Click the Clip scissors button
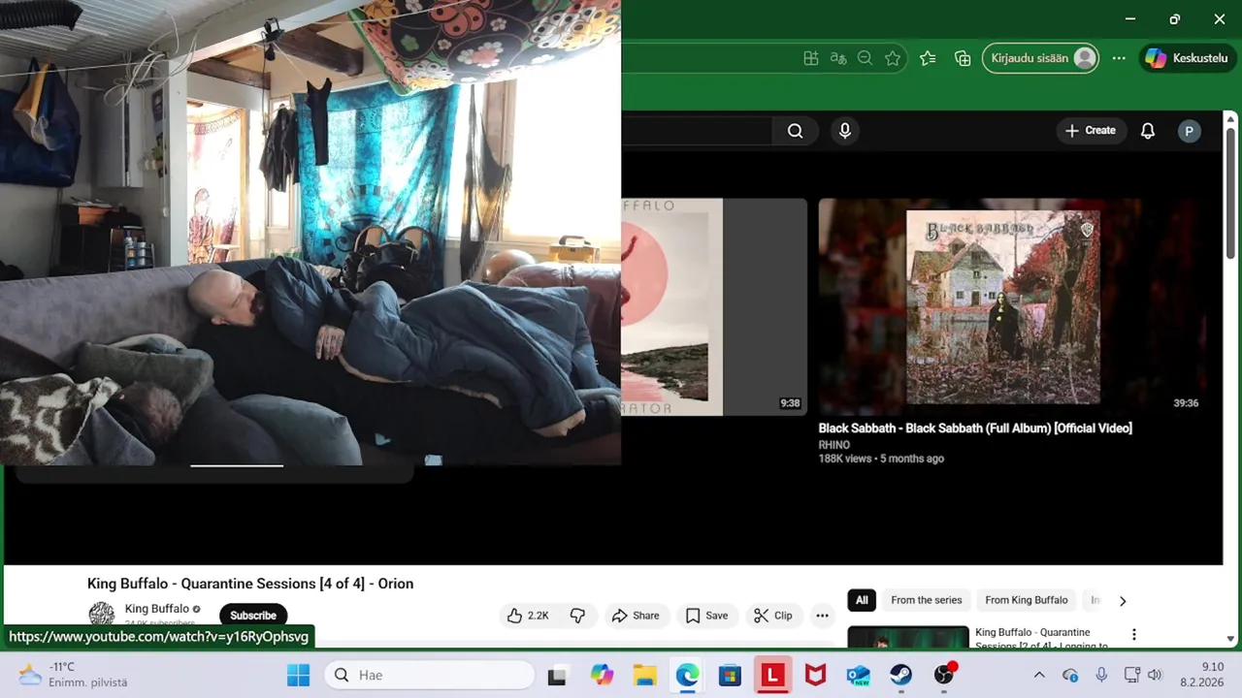The height and width of the screenshot is (698, 1242). coord(773,616)
